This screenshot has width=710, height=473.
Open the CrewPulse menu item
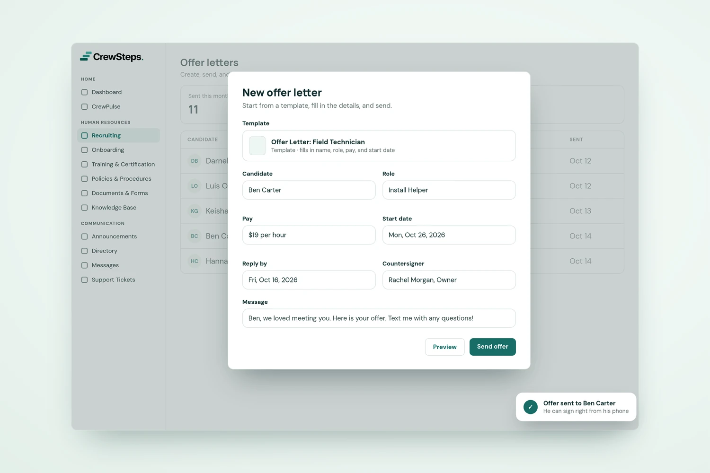point(118,107)
